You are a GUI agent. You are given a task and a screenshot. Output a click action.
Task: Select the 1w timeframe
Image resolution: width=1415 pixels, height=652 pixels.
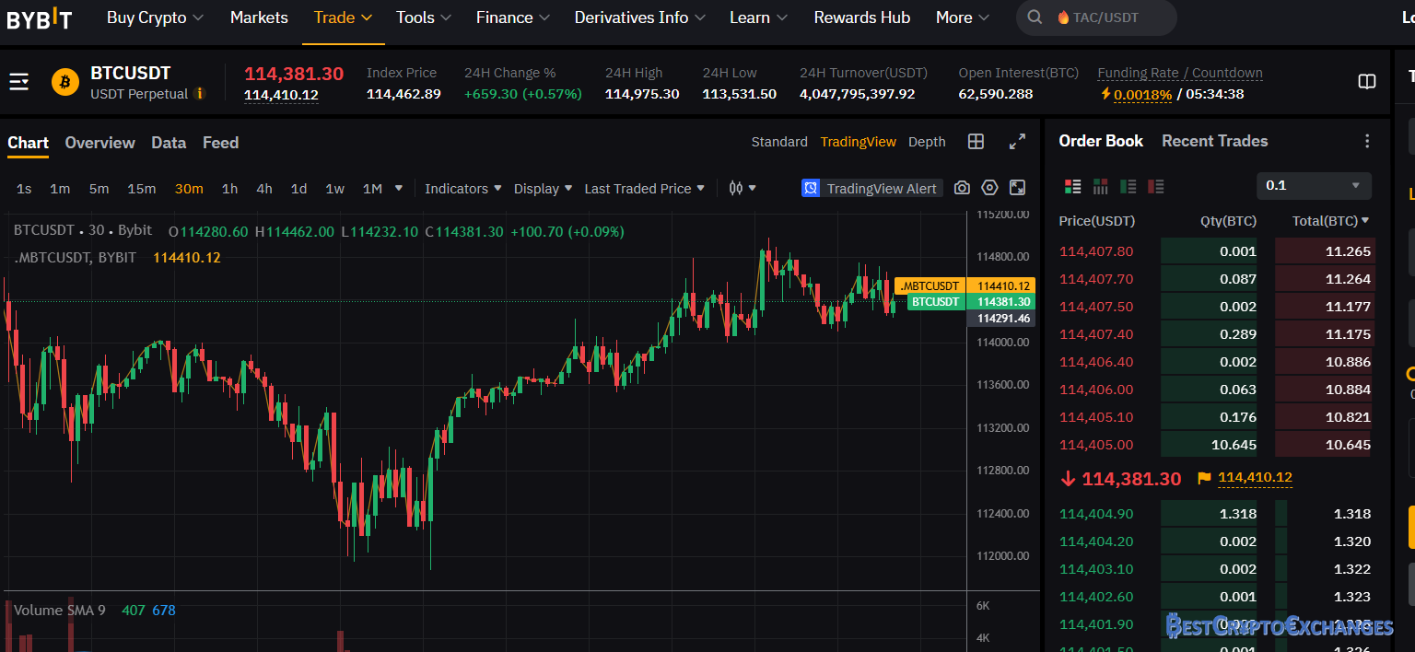334,189
